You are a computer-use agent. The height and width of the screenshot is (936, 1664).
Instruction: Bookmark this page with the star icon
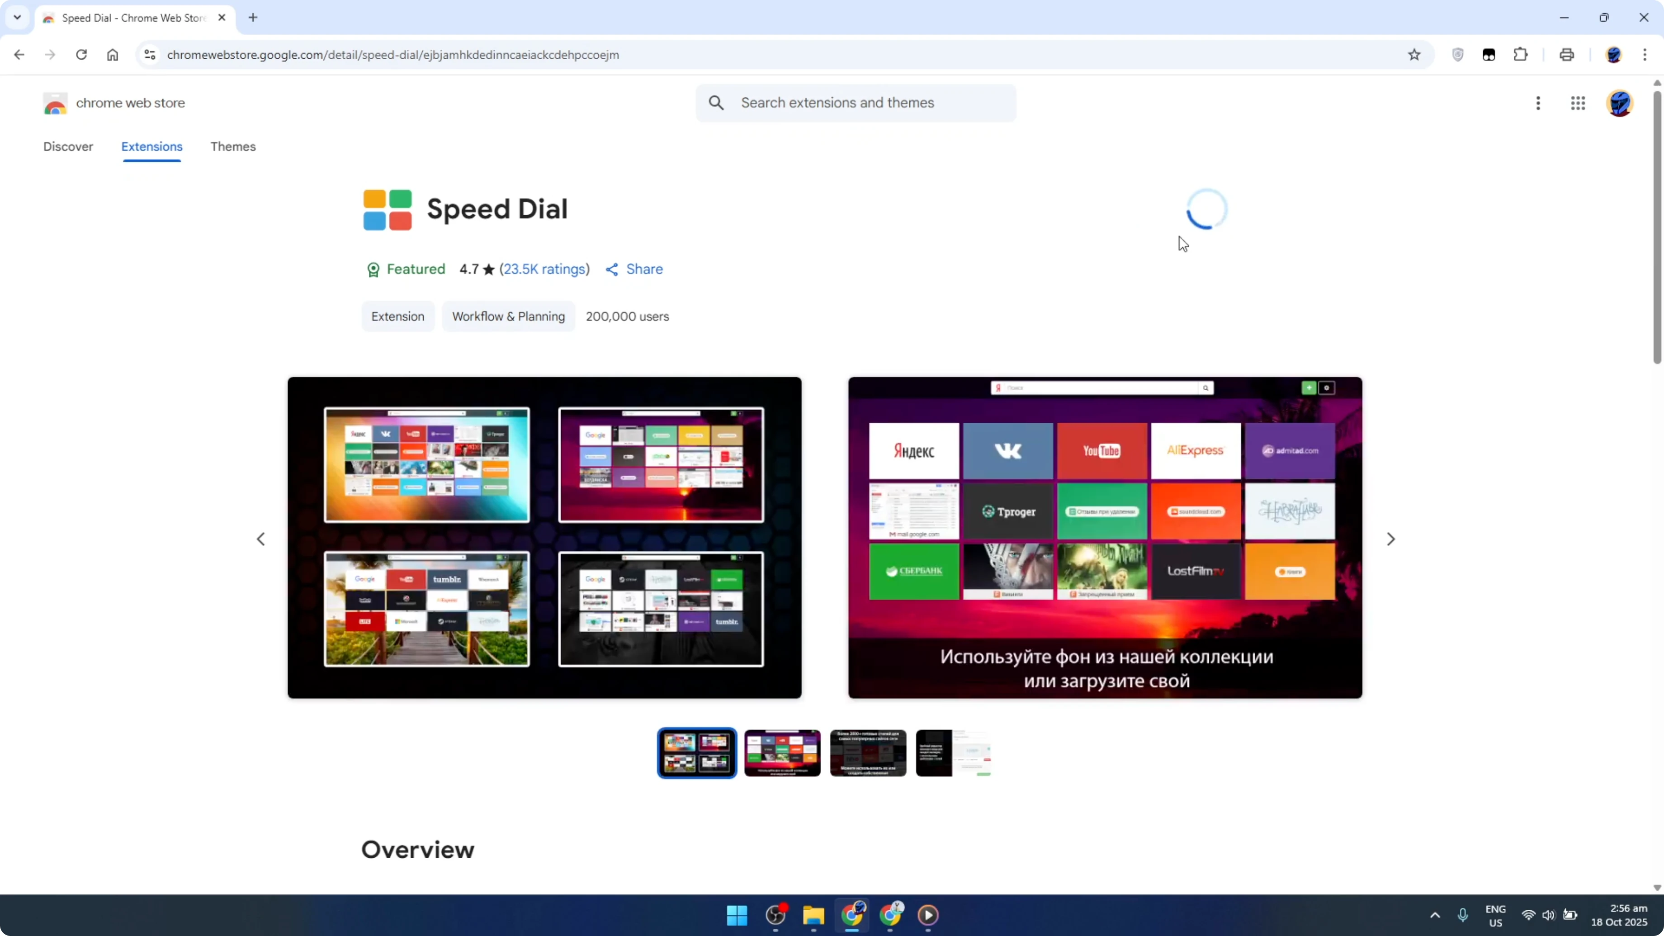click(1413, 55)
